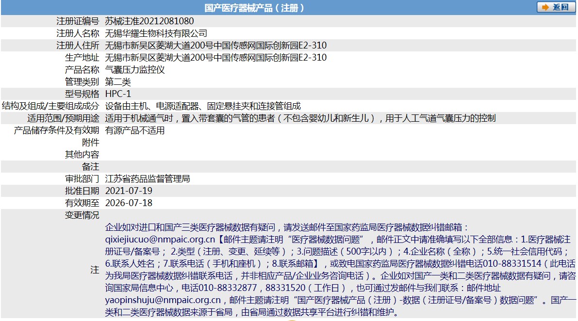Click the 型号规格 field label

82,94
